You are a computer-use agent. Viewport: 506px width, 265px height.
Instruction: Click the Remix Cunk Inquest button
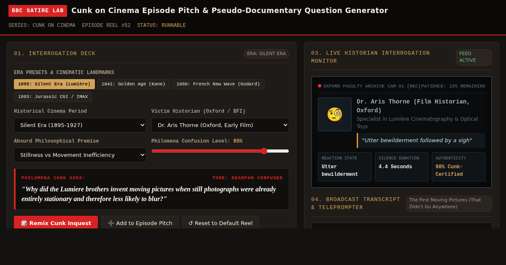[x=56, y=223]
